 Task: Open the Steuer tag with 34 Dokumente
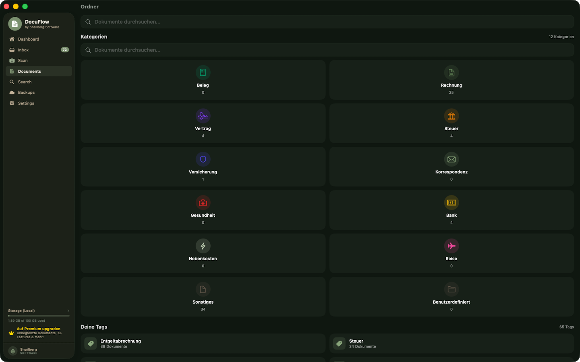click(452, 343)
